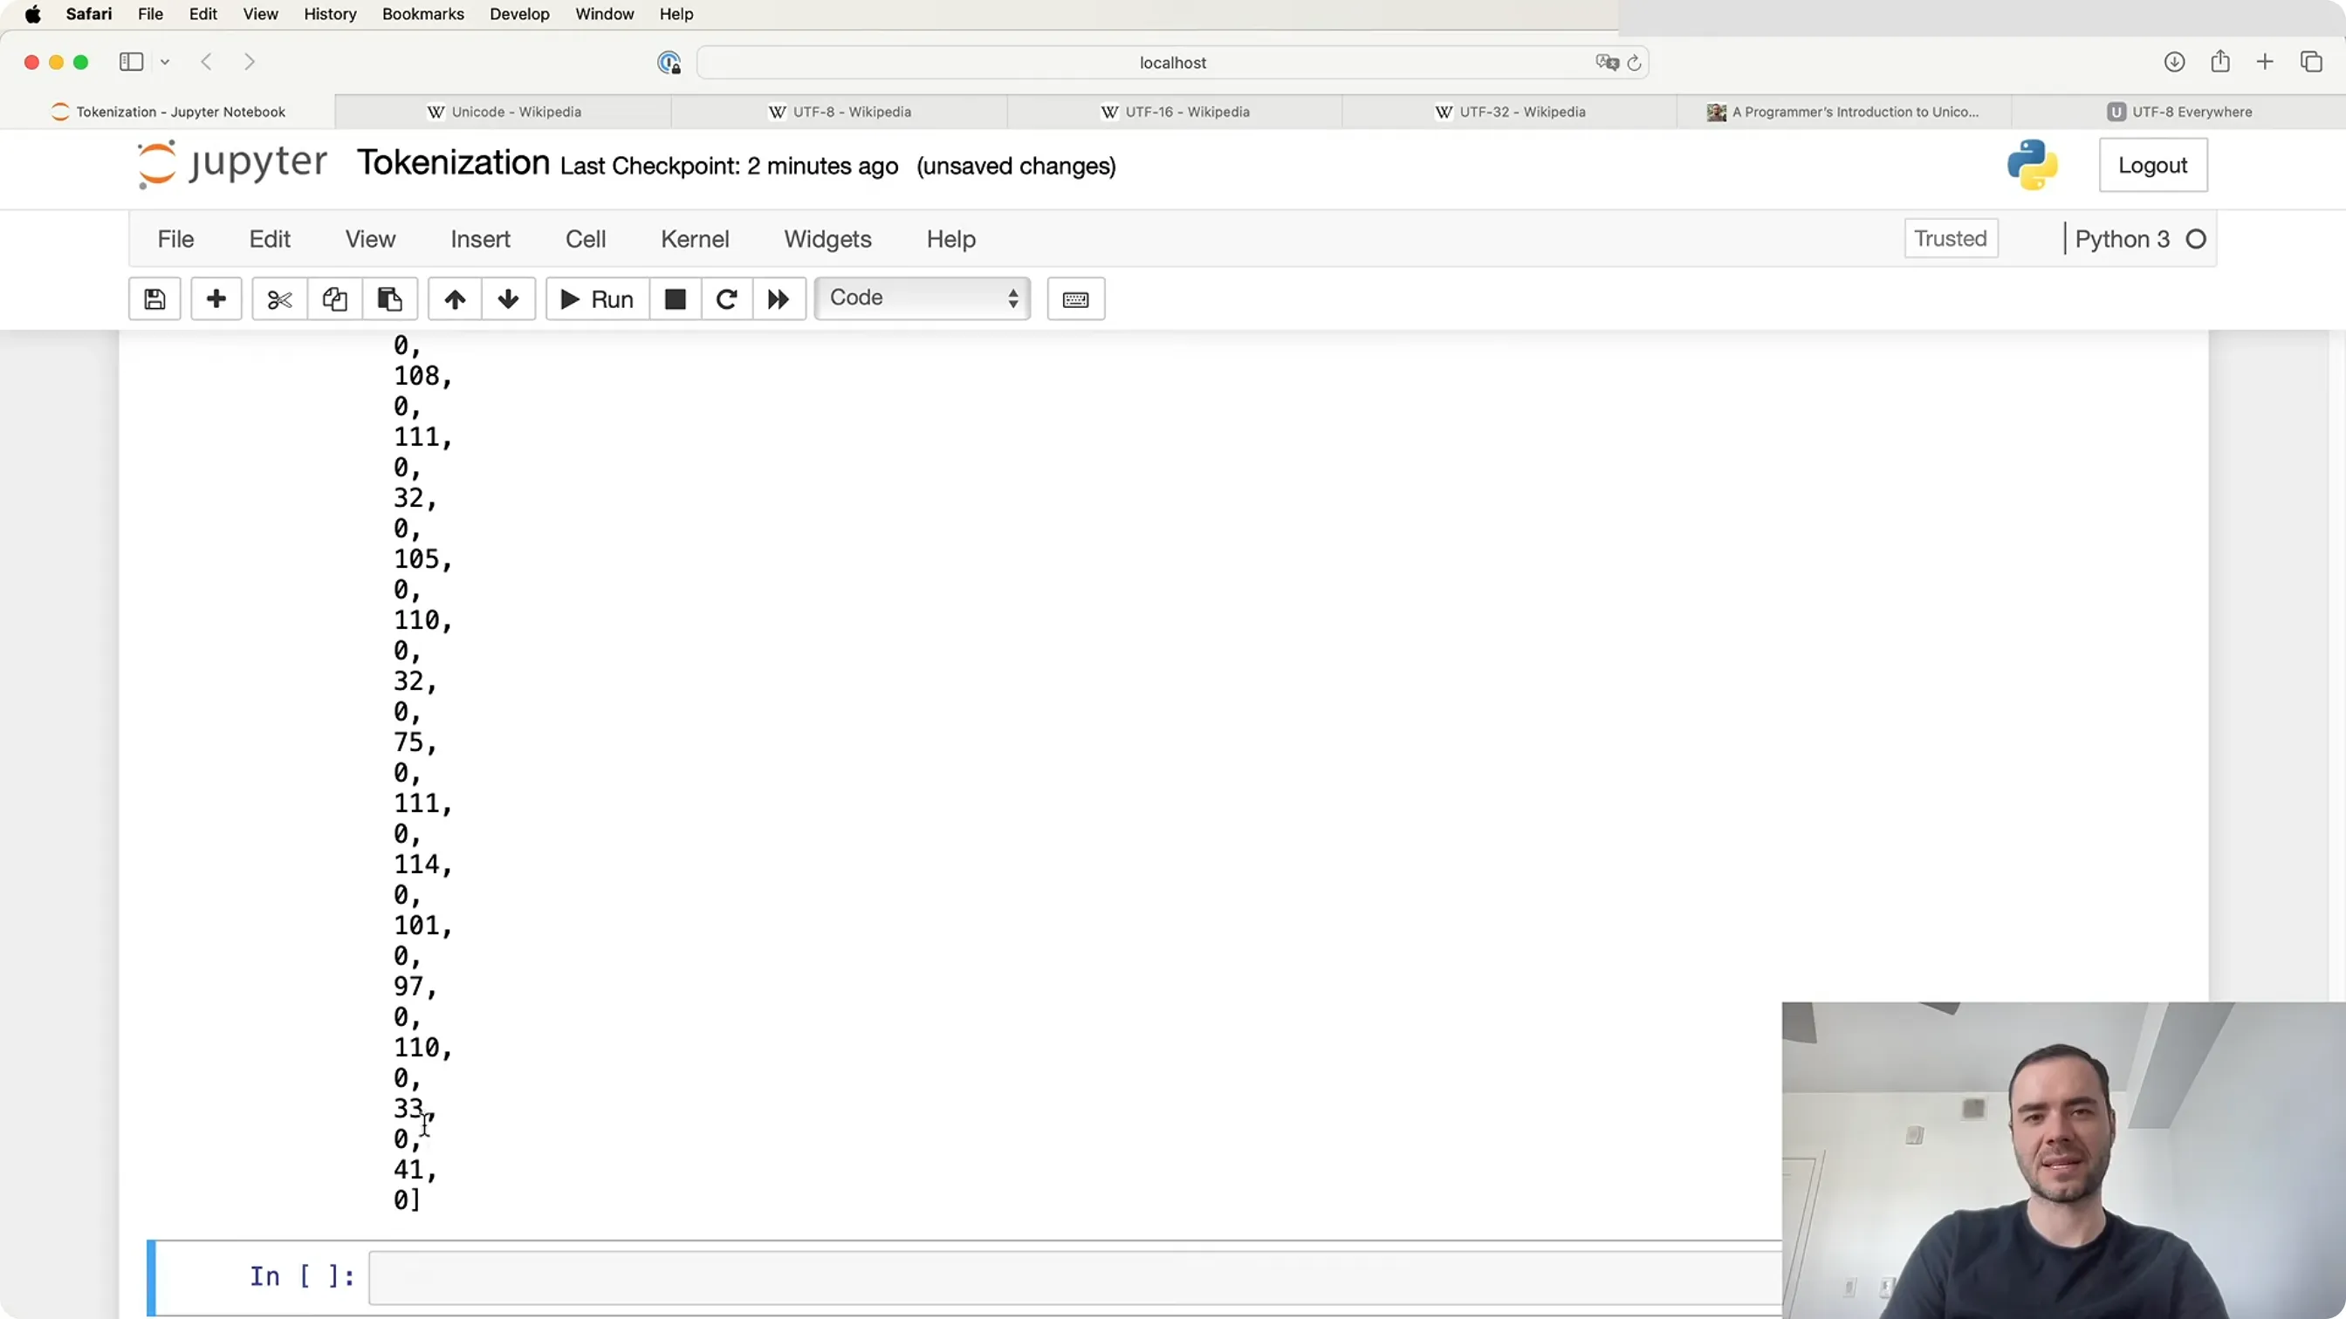Rename notebook by clicking the Tokenization title
The height and width of the screenshot is (1319, 2346).
click(x=454, y=163)
